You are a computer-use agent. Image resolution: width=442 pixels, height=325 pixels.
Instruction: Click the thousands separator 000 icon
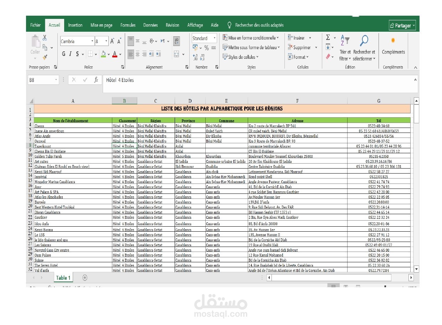point(214,48)
